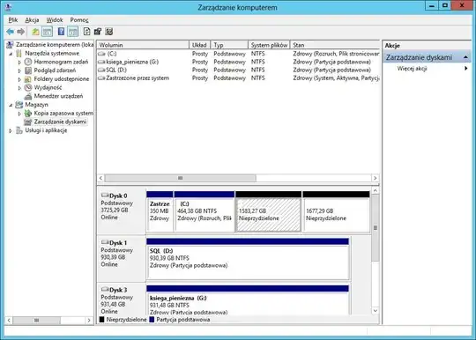The image size is (476, 340).
Task: Click the Dysk 3 disk label panel
Action: coord(121,299)
